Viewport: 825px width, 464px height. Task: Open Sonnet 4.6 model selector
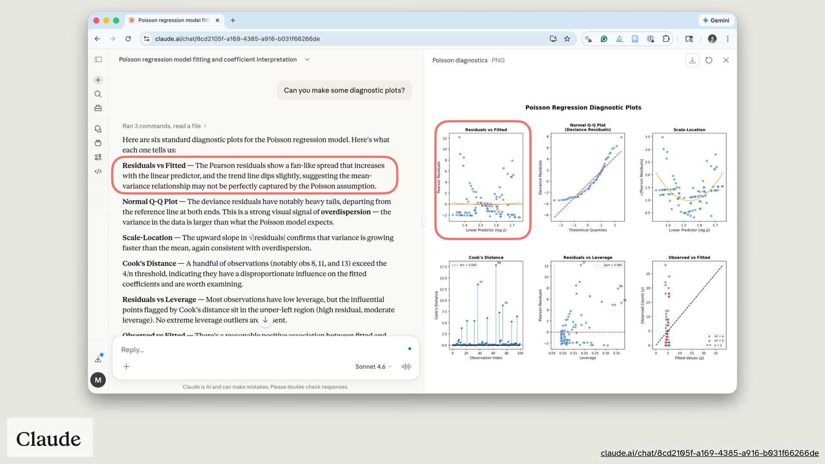point(373,366)
